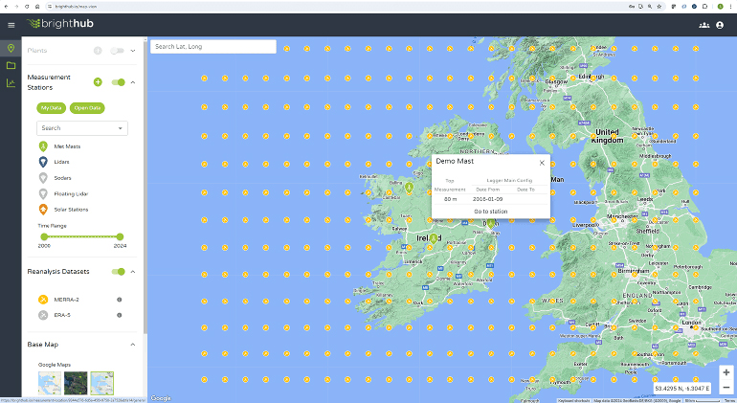The height and width of the screenshot is (403, 737).
Task: Click the Floating Lidar marker icon
Action: pos(43,193)
